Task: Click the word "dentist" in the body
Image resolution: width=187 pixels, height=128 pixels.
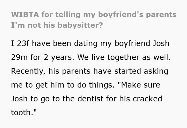Action: (x=90, y=99)
